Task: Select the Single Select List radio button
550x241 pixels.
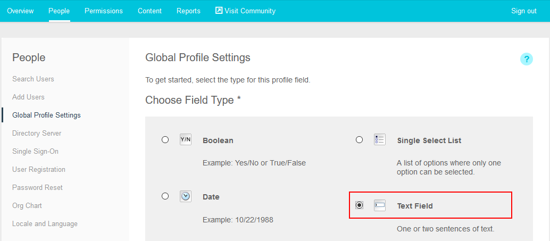Action: click(359, 139)
